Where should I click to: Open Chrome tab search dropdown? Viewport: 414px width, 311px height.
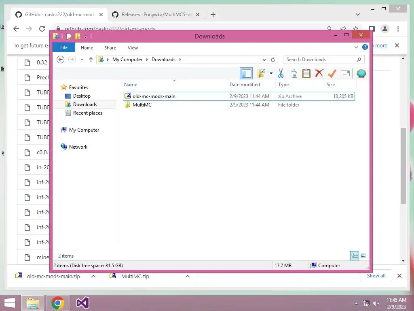click(x=358, y=15)
